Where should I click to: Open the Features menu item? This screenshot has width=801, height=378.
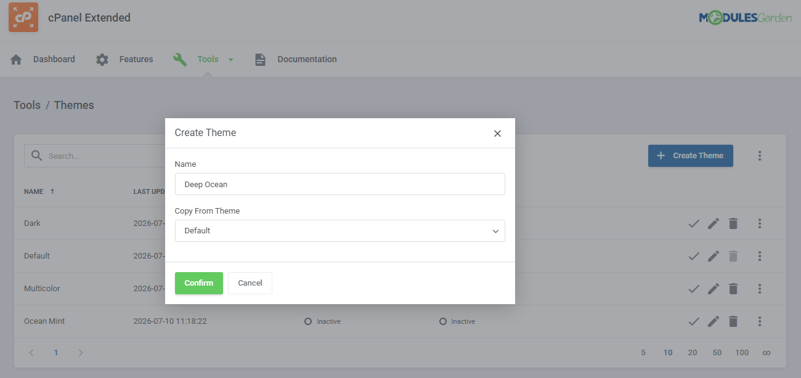136,60
